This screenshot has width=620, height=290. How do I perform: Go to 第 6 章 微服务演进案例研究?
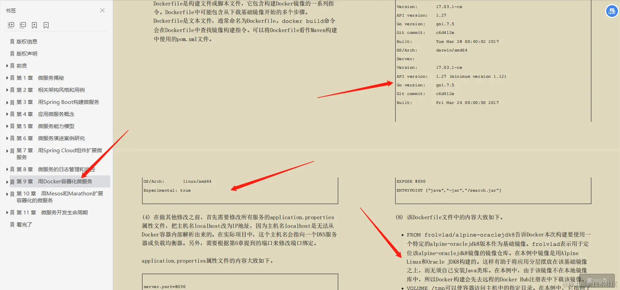(50, 138)
